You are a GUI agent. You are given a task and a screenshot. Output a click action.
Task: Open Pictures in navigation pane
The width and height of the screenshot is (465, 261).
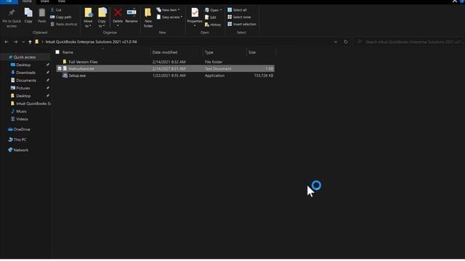coord(23,88)
